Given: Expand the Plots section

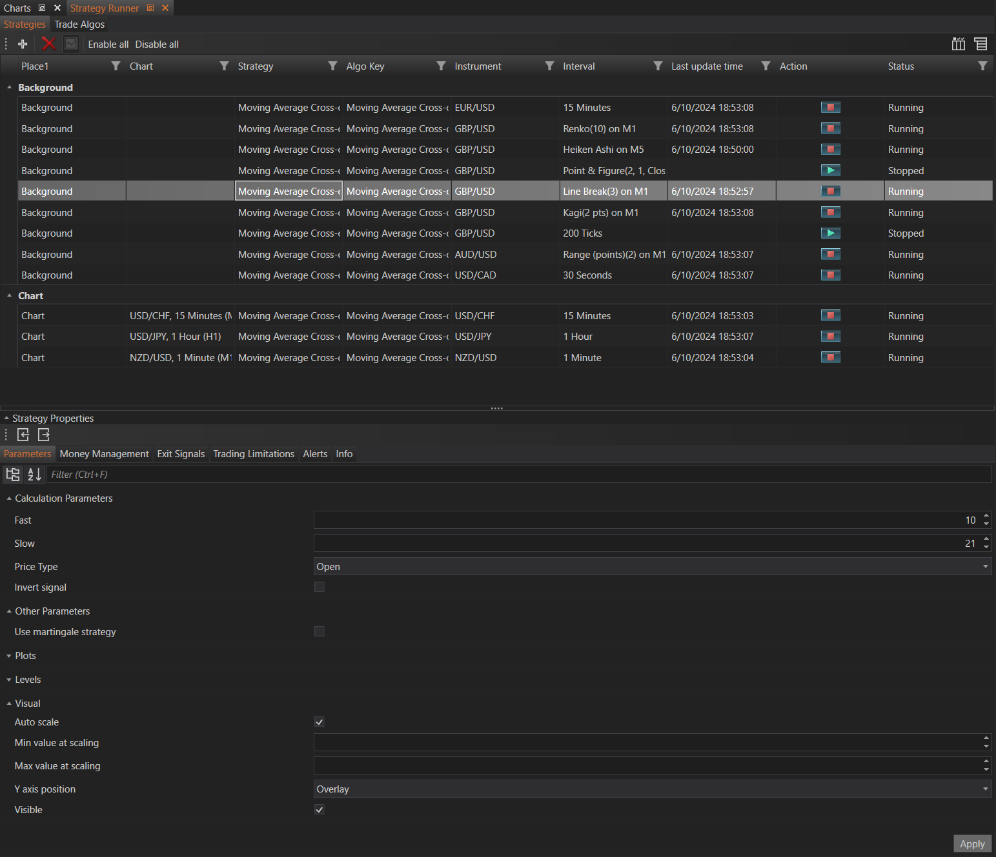Looking at the screenshot, I should (25, 656).
